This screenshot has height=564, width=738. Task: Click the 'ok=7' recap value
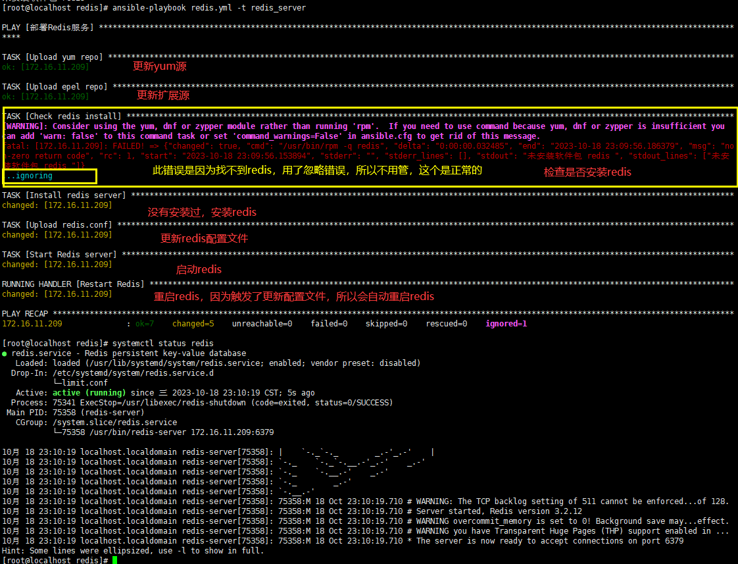[x=145, y=323]
